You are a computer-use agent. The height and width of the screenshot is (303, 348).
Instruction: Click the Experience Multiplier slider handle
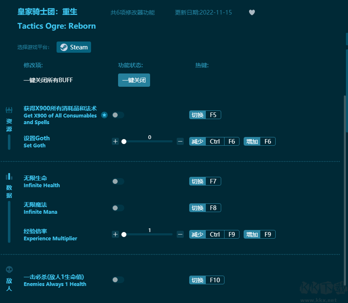pos(124,235)
